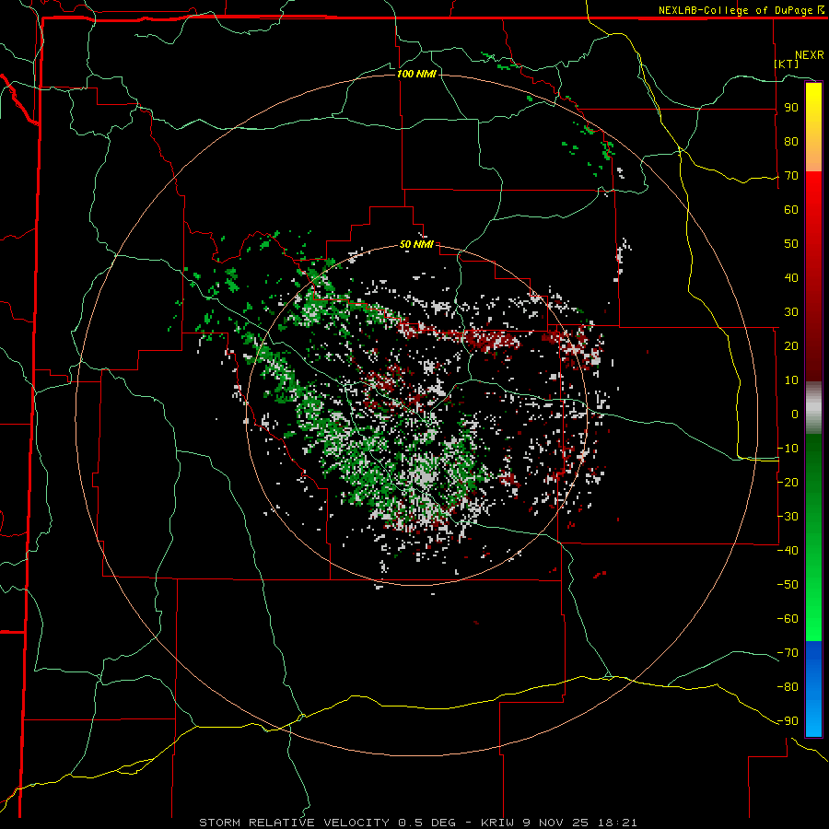This screenshot has width=829, height=829.
Task: Select the 0 value on the color scale
Action: pos(795,414)
